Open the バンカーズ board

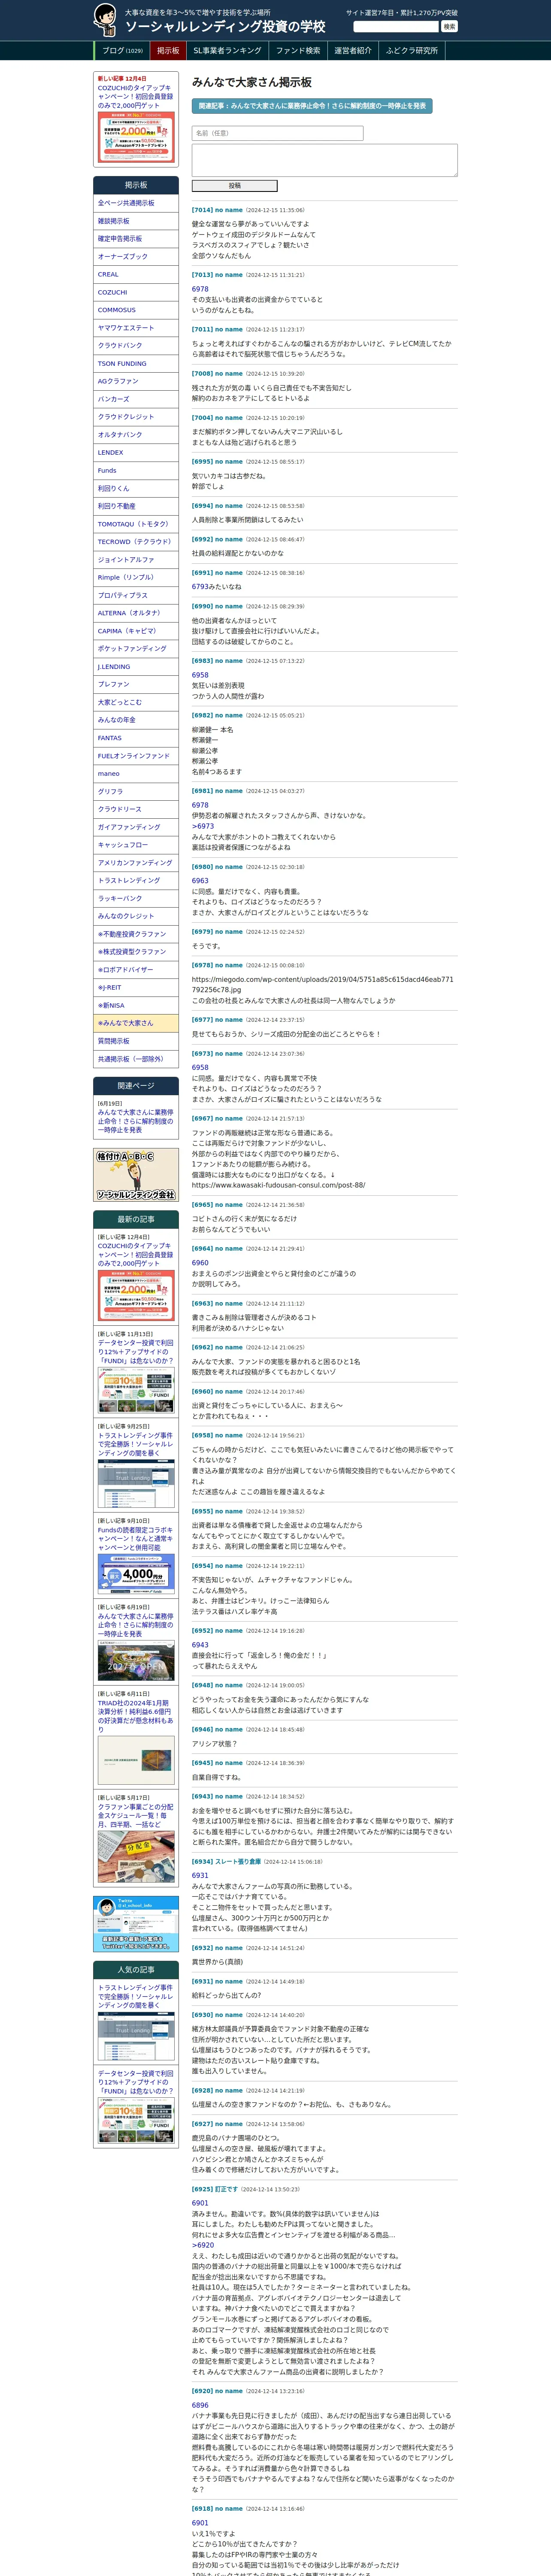coord(136,399)
